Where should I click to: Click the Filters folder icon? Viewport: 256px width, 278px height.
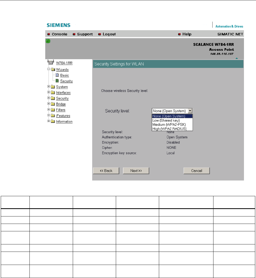[53, 110]
